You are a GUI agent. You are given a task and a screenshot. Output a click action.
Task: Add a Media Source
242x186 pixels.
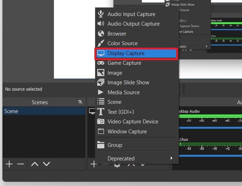click(x=137, y=92)
